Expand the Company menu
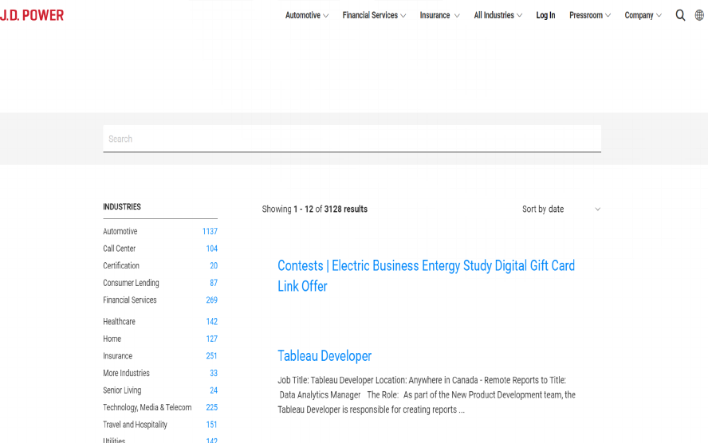The width and height of the screenshot is (708, 443). tap(643, 15)
